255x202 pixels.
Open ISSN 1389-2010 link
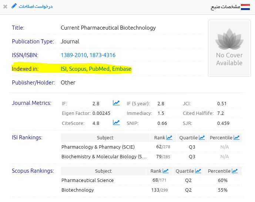point(74,55)
